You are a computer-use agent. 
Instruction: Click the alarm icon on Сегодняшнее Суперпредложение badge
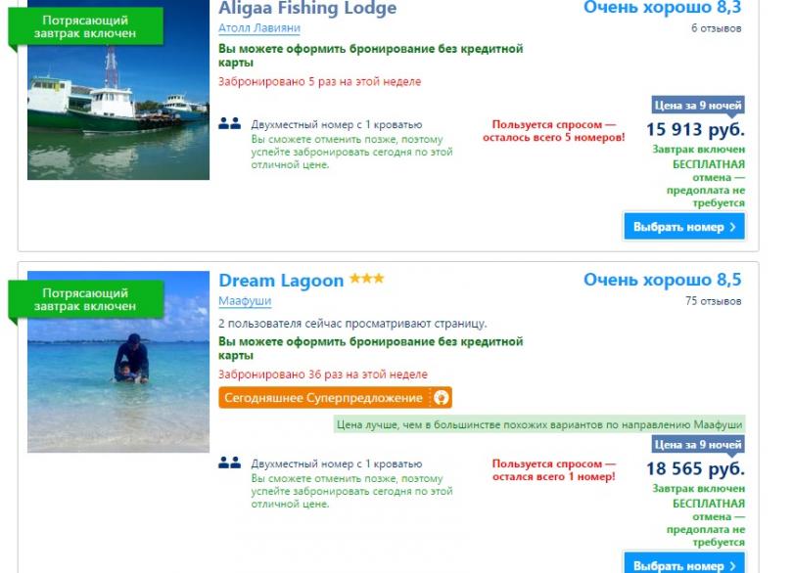(441, 398)
